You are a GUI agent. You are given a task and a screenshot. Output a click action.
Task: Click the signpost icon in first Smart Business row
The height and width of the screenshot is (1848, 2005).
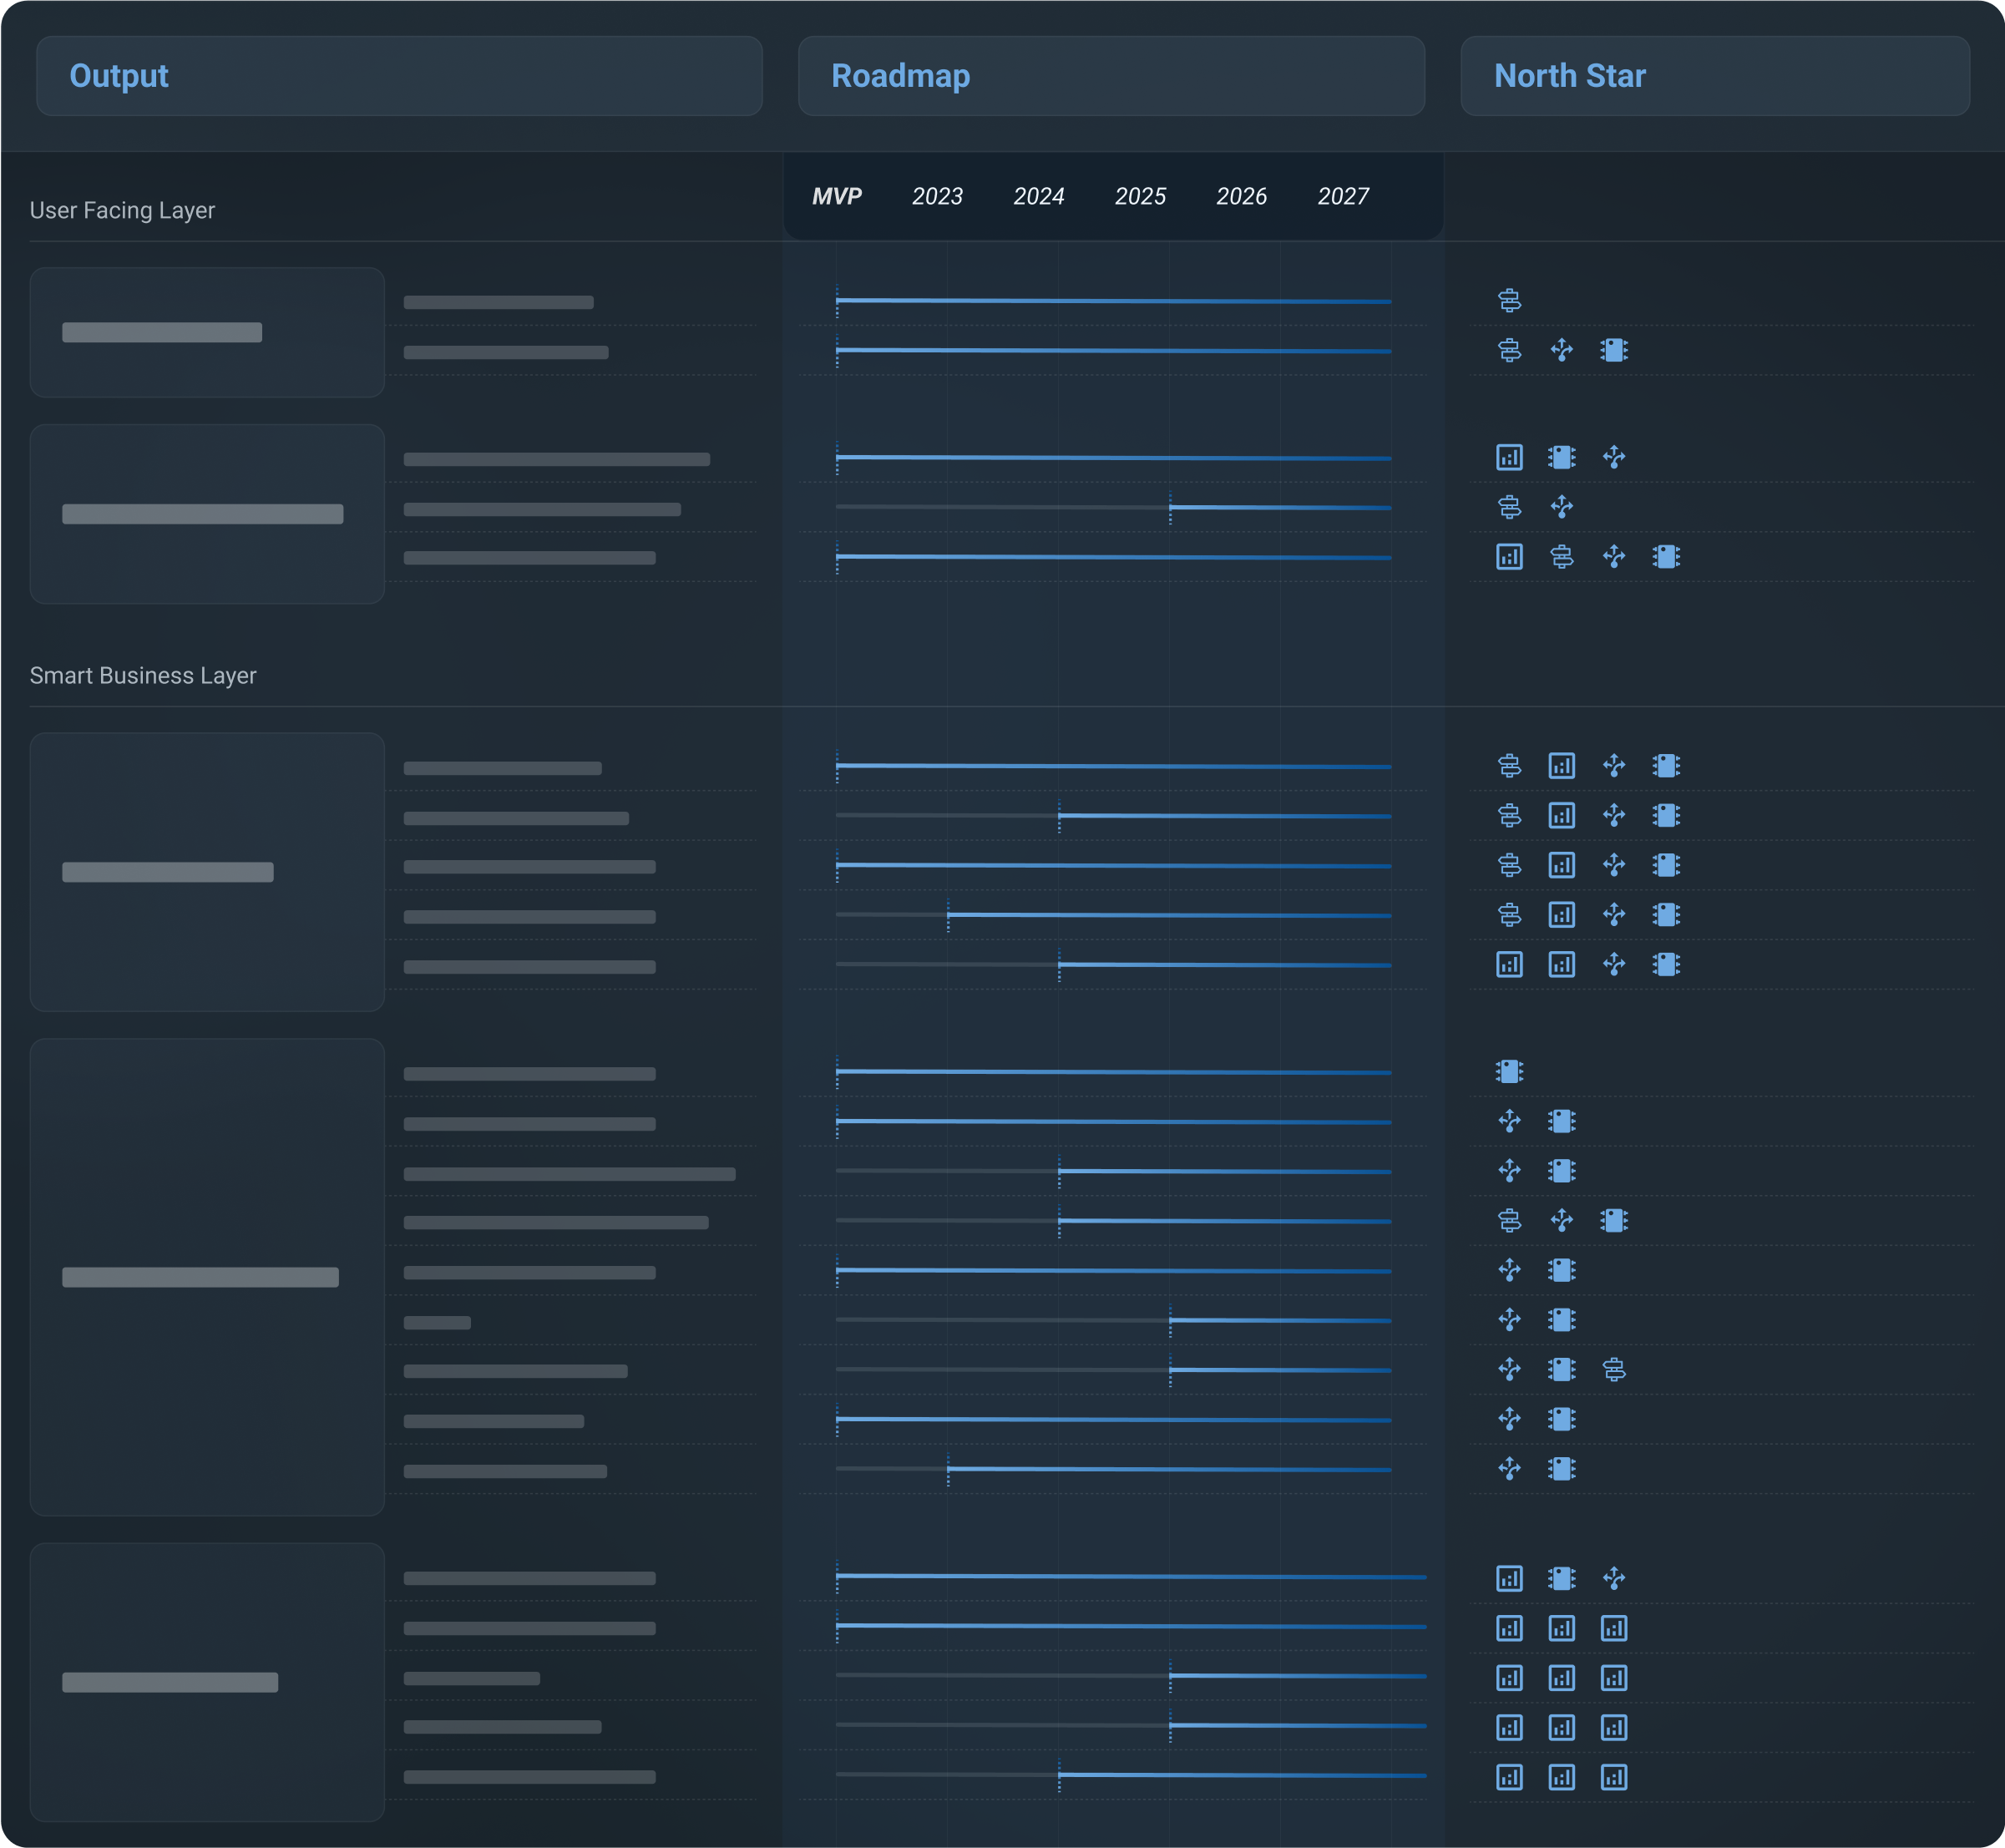coord(1509,766)
